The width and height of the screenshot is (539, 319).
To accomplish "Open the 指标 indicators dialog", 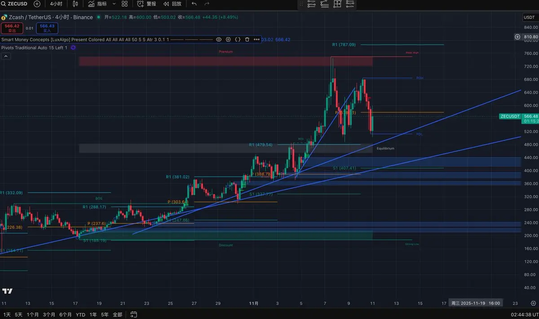I will point(97,4).
